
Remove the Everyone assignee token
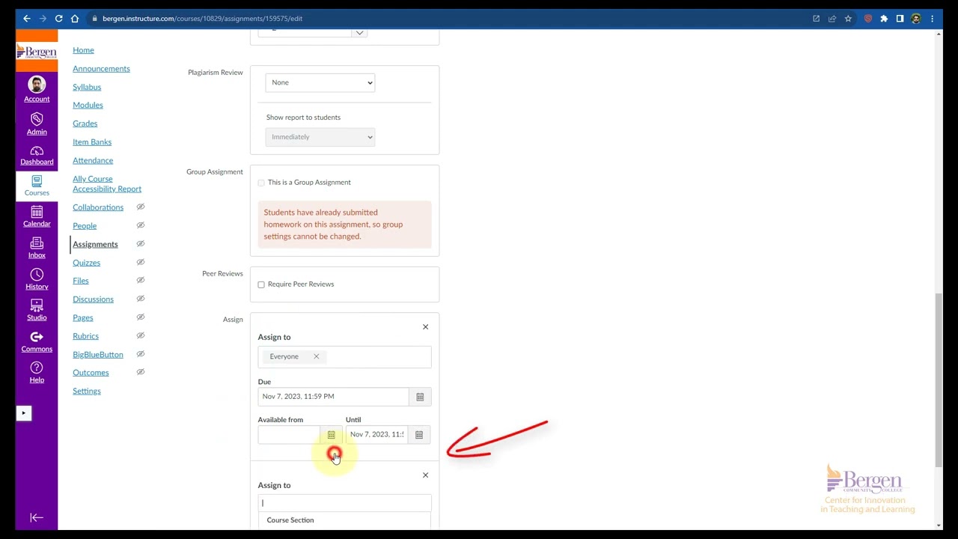point(316,356)
